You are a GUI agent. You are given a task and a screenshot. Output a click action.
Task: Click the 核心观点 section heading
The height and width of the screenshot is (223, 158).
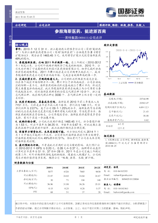tap(22, 45)
